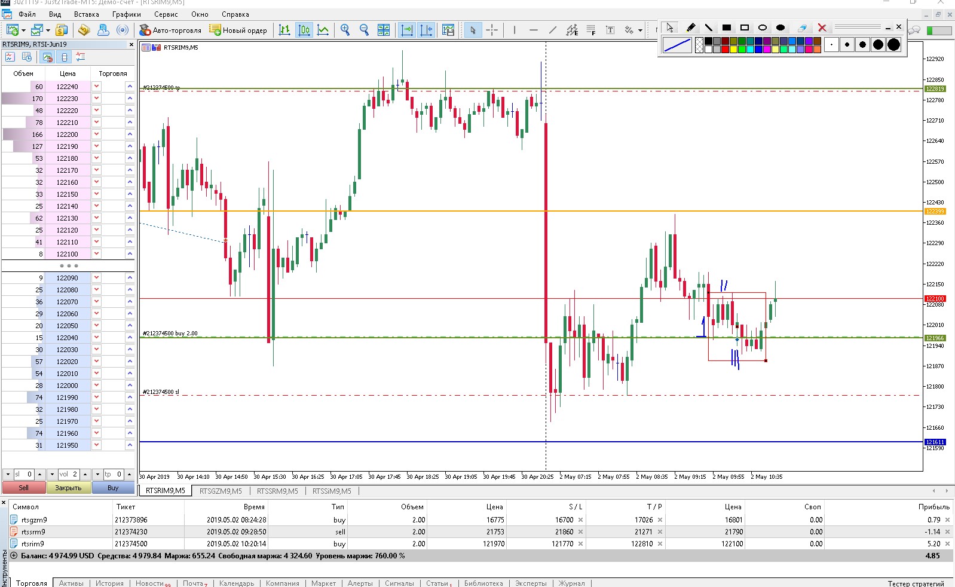This screenshot has height=587, width=955.
Task: Open the vol value dropdown
Action: [x=52, y=474]
